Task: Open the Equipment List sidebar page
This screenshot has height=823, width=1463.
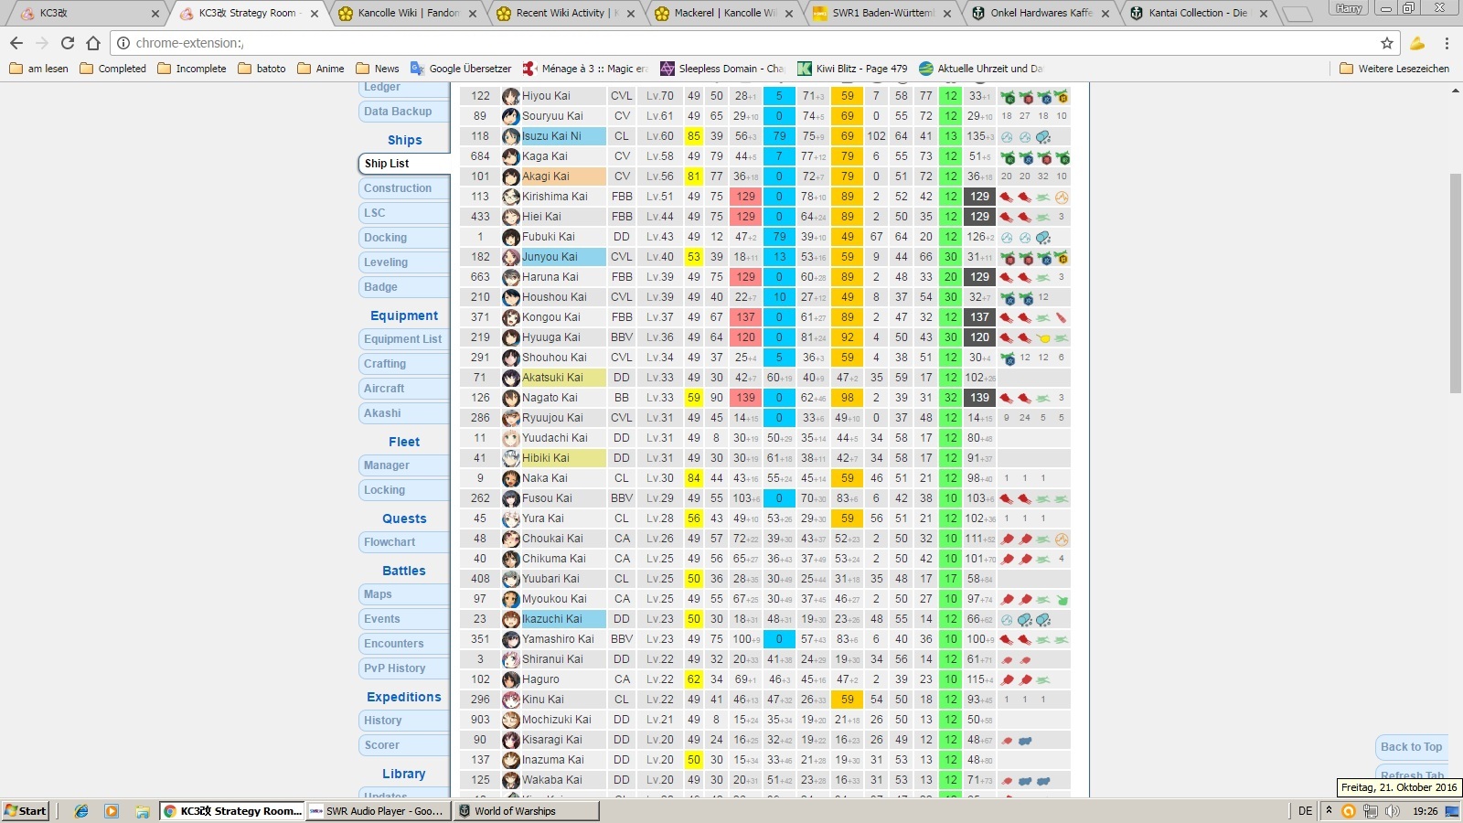Action: point(402,339)
